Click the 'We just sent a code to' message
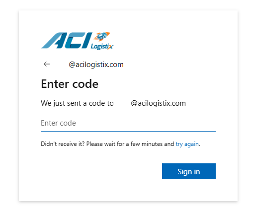253x210 pixels. coord(77,103)
